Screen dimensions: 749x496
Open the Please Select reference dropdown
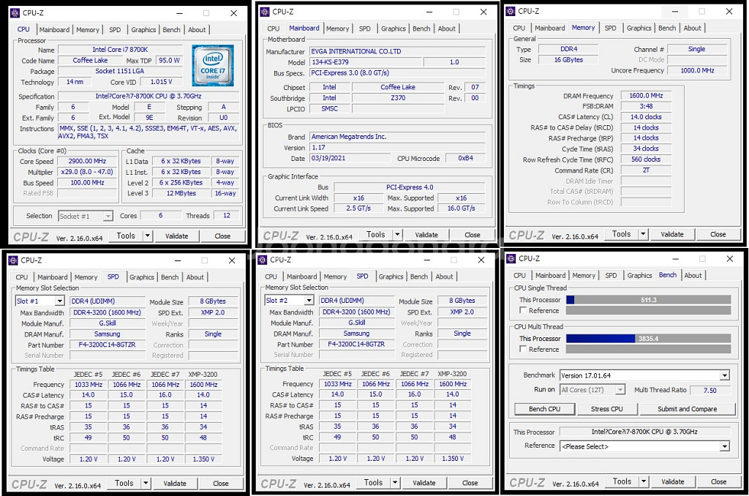(725, 446)
